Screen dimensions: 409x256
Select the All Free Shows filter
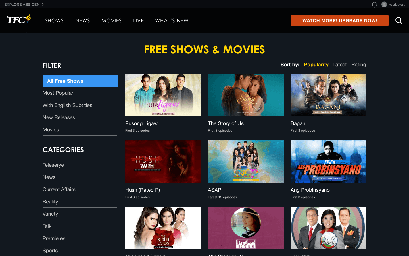point(80,81)
